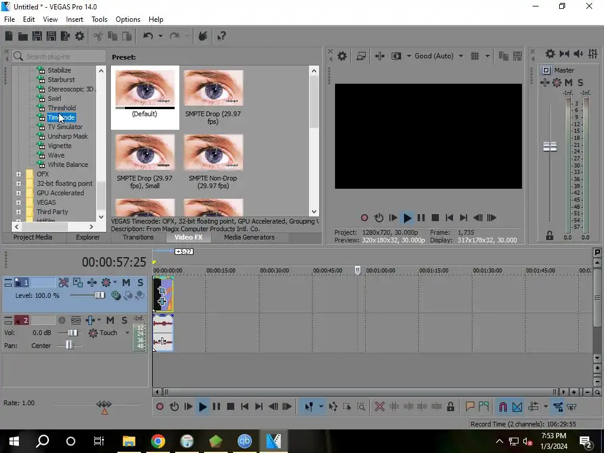Create a new project with the toolbar icon
Viewport: 604px width, 453px height.
tap(9, 36)
